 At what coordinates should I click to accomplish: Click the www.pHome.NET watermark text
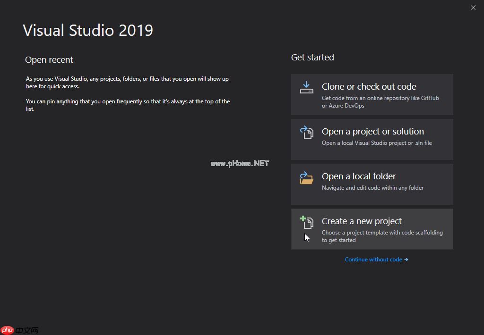240,163
